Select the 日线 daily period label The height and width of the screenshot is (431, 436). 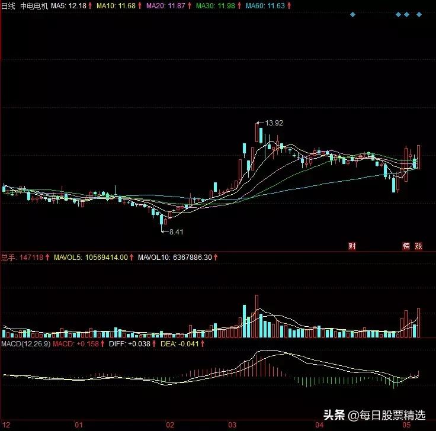tap(8, 6)
